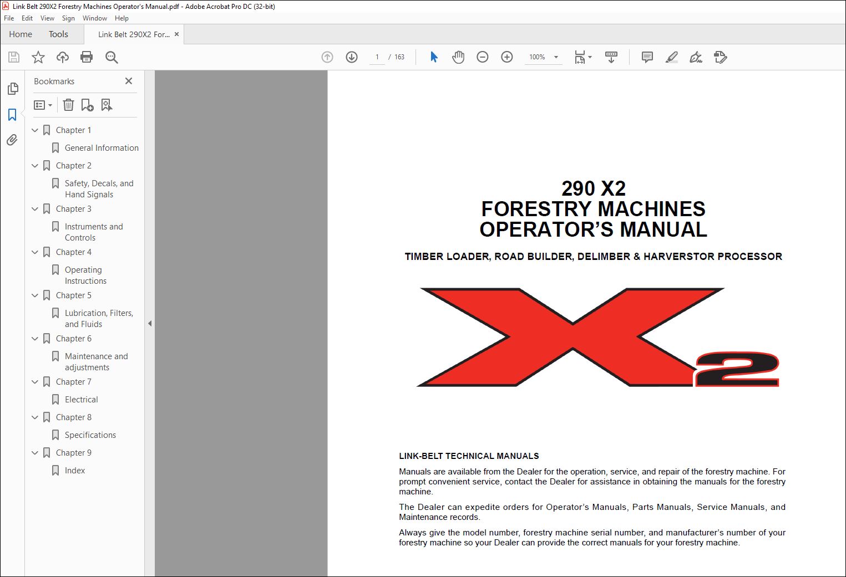Open the View menu

[x=48, y=18]
